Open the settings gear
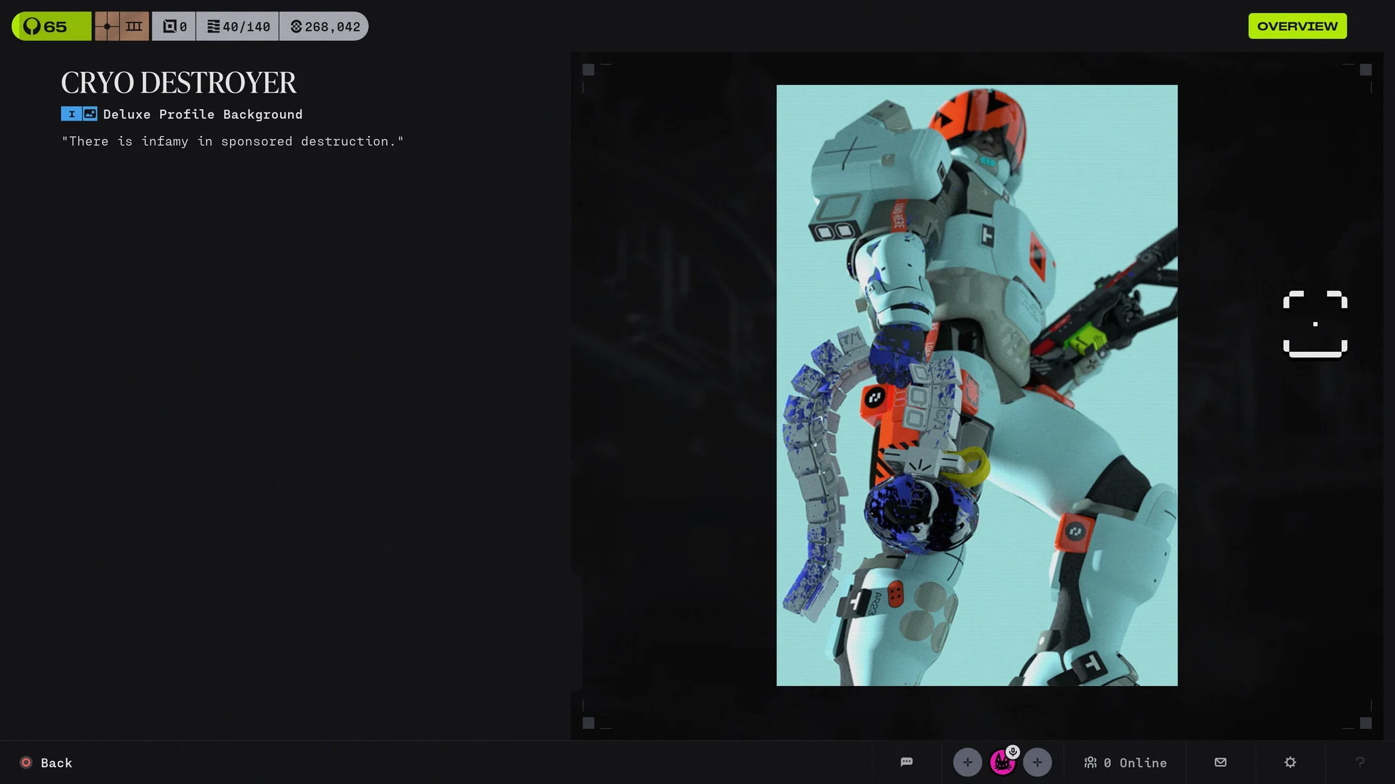1395x784 pixels. tap(1290, 762)
